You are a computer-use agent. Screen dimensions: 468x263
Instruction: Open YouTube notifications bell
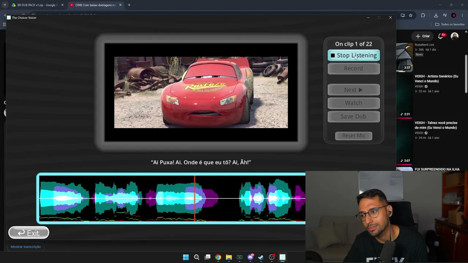point(441,36)
